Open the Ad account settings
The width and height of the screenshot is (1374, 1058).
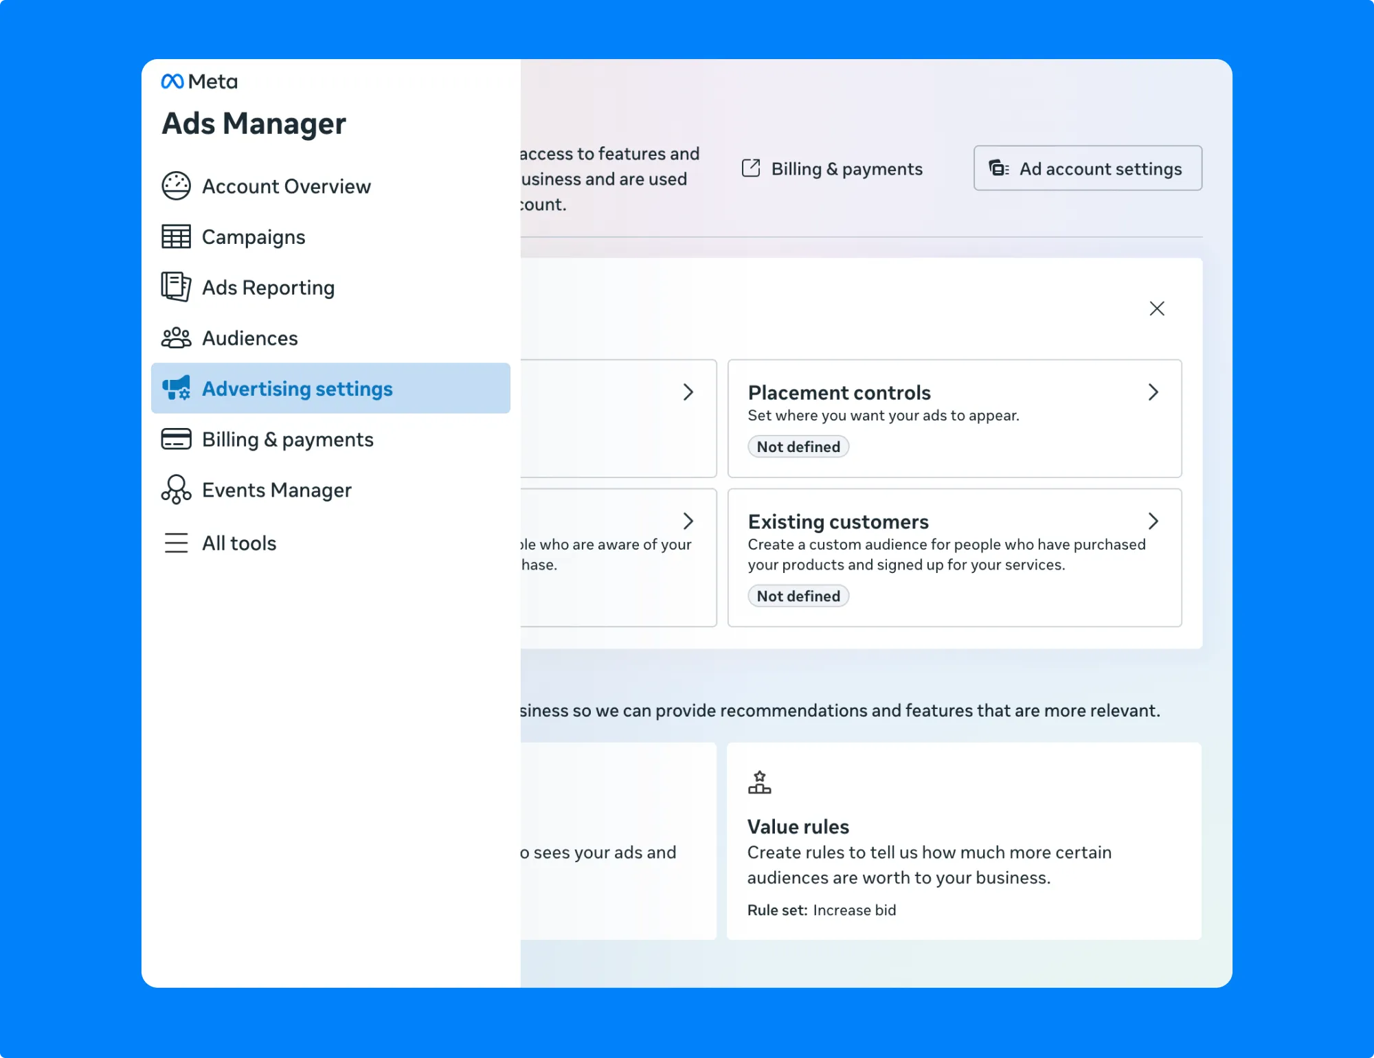coord(1088,168)
